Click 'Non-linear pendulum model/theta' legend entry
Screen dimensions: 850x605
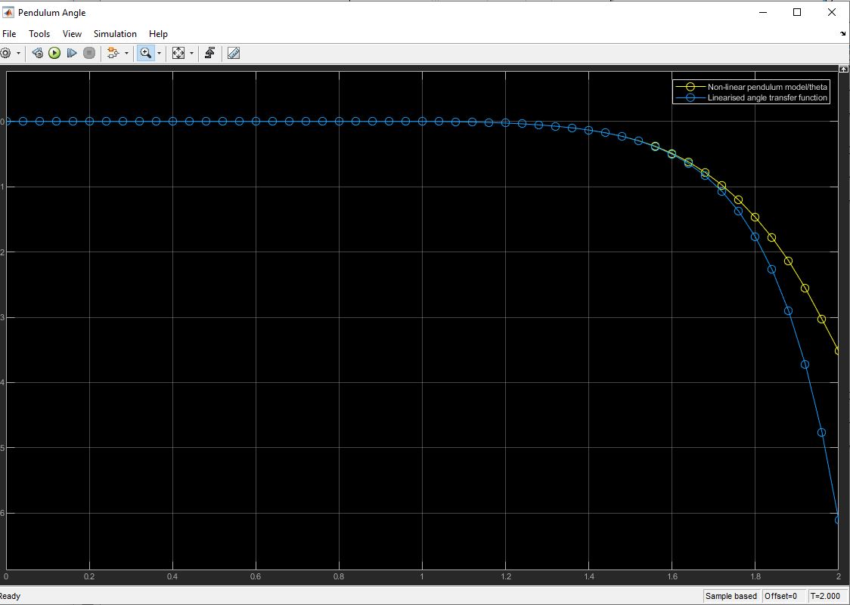768,87
